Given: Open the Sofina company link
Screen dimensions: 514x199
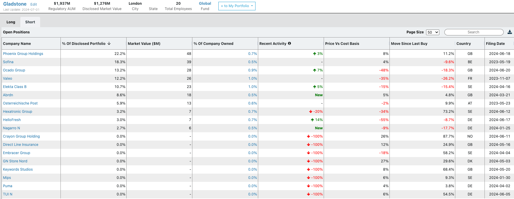Looking at the screenshot, I should (8, 62).
